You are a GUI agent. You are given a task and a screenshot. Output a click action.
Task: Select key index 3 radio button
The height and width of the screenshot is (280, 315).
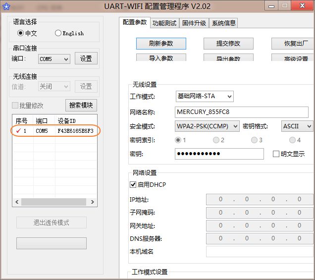click(254, 140)
